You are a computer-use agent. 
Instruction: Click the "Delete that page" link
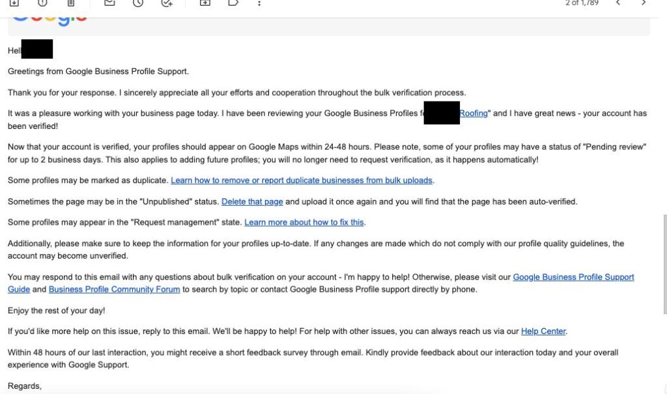click(x=252, y=202)
